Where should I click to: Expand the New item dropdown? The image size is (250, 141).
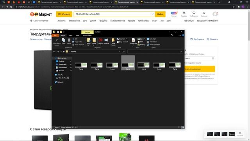click(122, 39)
